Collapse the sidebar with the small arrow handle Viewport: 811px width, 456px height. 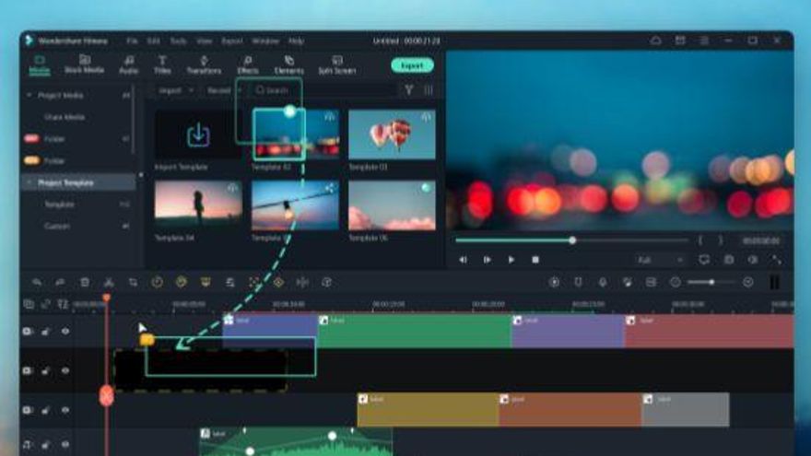(x=141, y=175)
